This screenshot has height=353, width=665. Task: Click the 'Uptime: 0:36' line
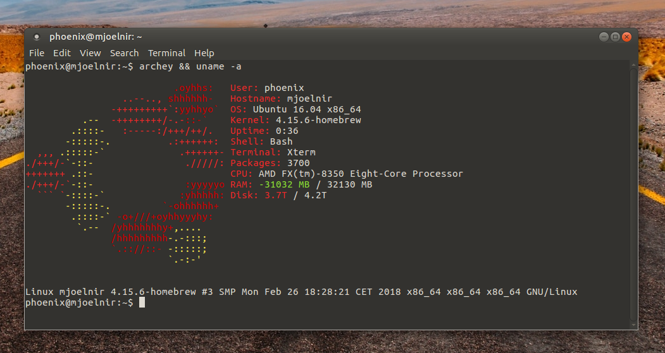coord(264,131)
